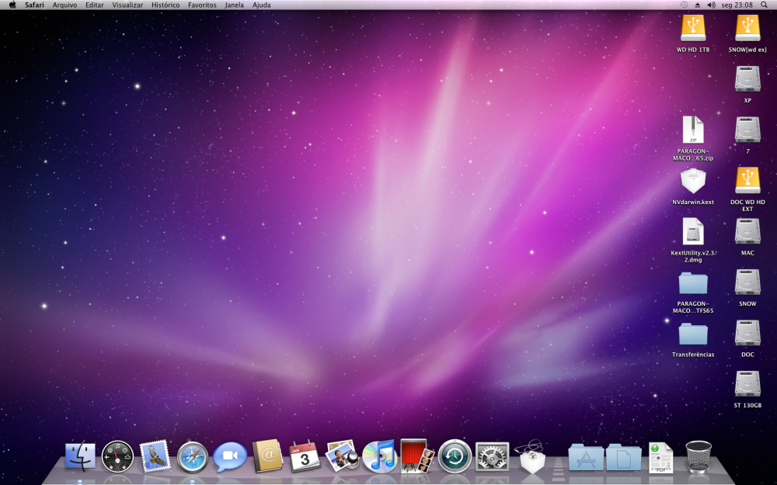The image size is (777, 485).
Task: Open Photo Booth in the Dock
Action: [x=416, y=456]
